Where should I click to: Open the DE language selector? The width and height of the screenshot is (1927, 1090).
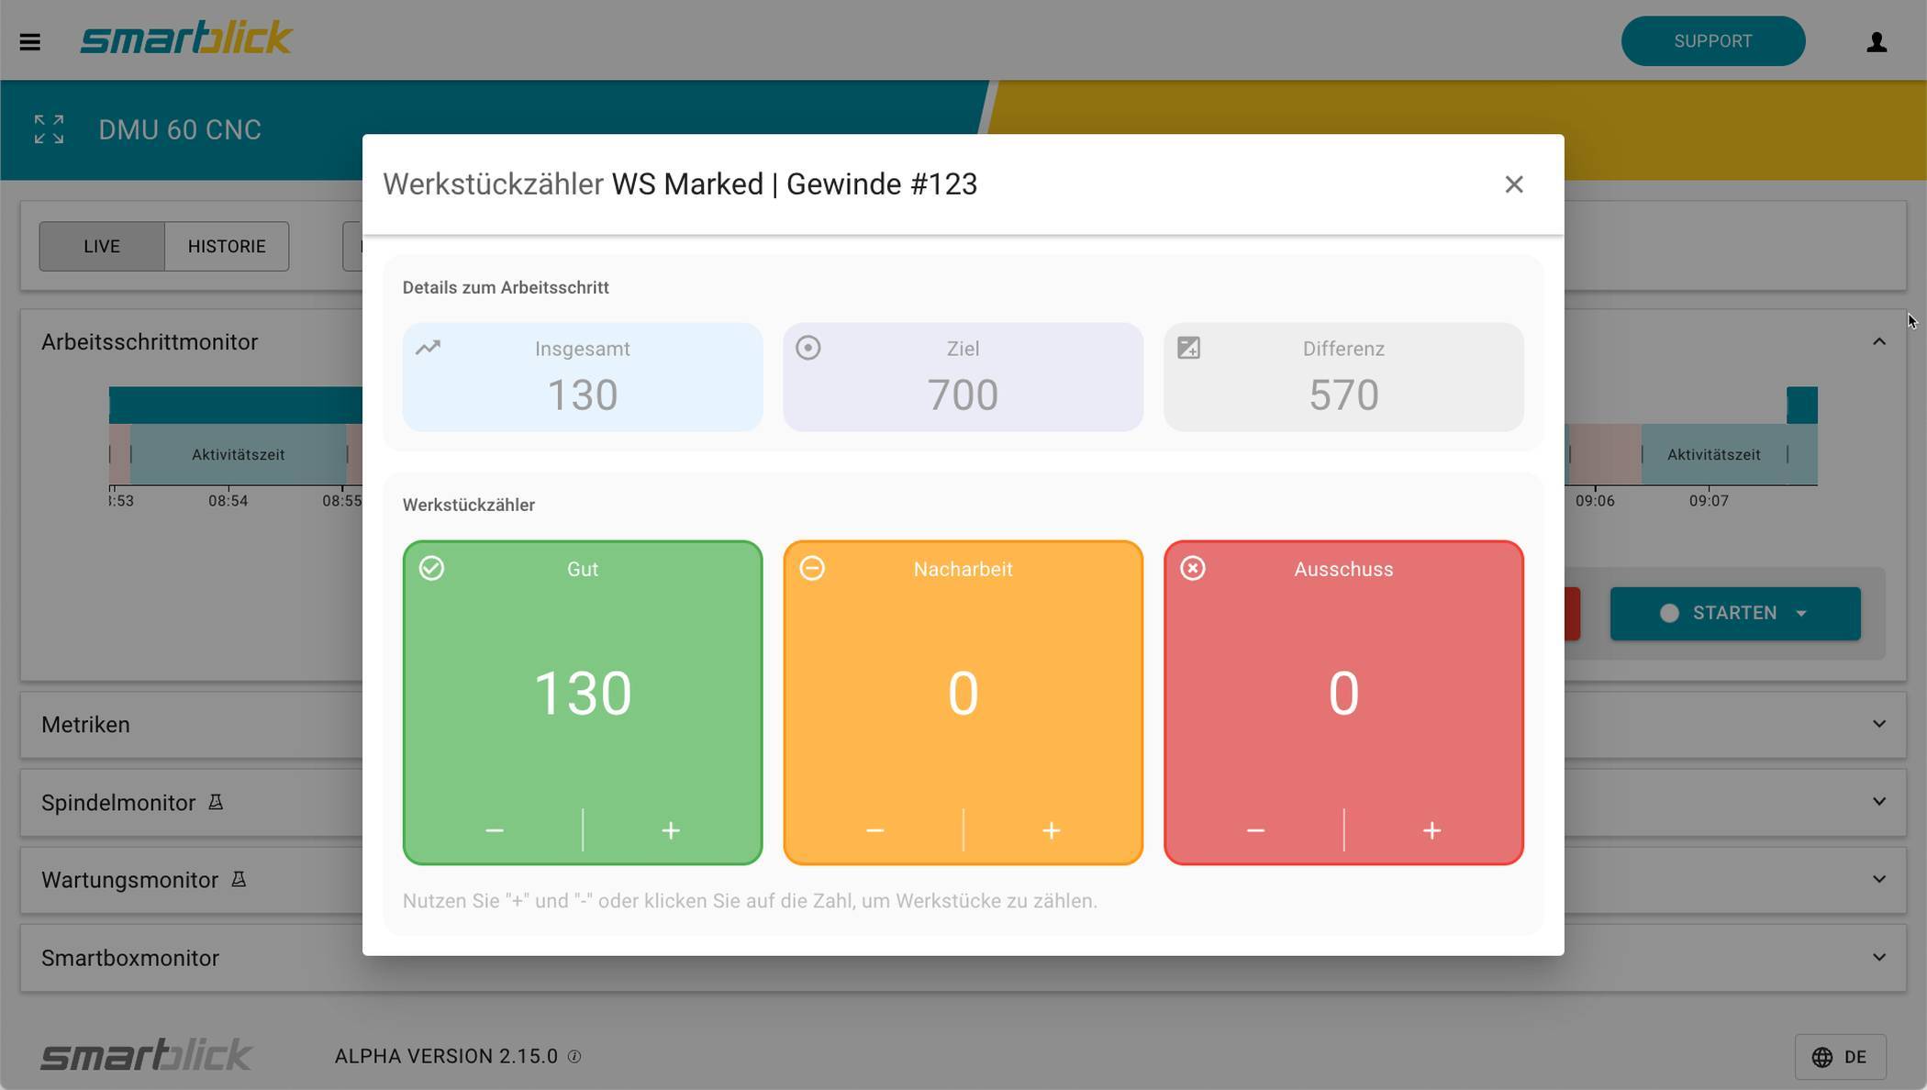pos(1841,1057)
